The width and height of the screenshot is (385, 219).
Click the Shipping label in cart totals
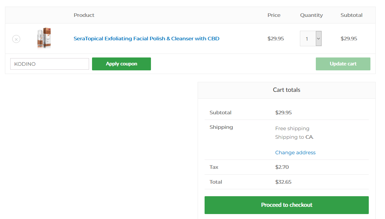coord(221,127)
